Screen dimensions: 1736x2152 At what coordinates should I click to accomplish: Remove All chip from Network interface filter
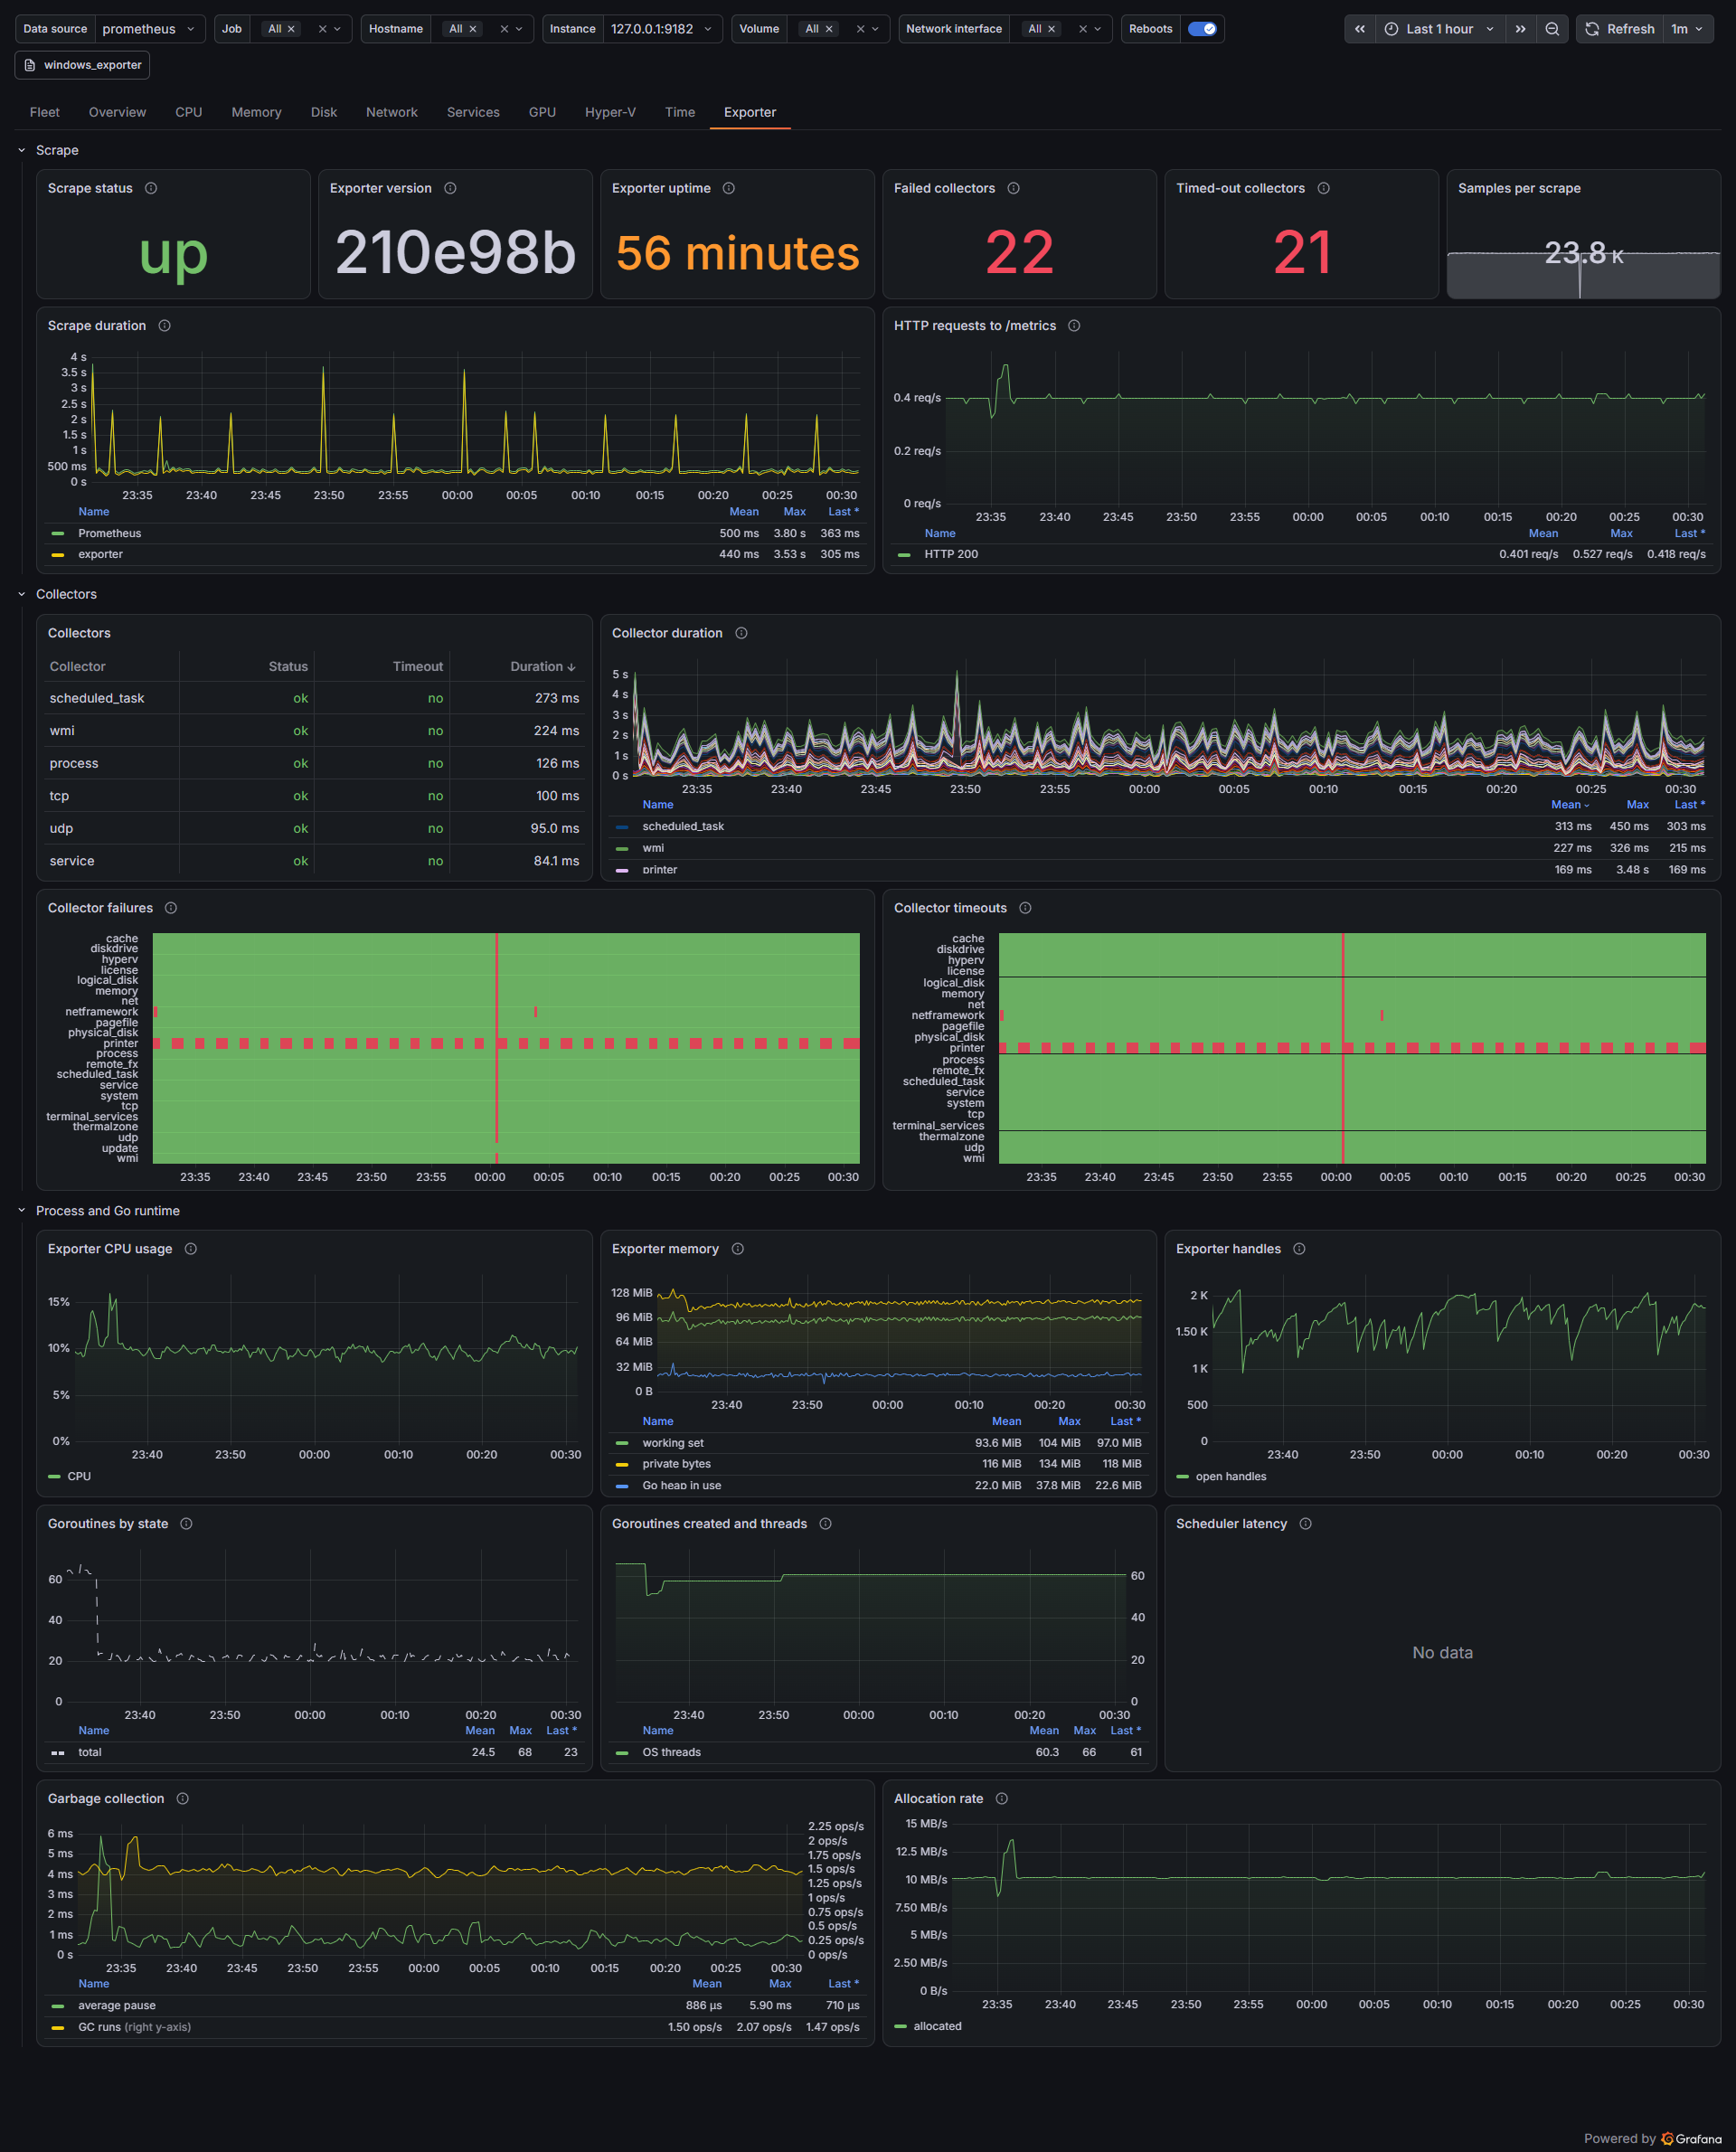(x=1052, y=29)
